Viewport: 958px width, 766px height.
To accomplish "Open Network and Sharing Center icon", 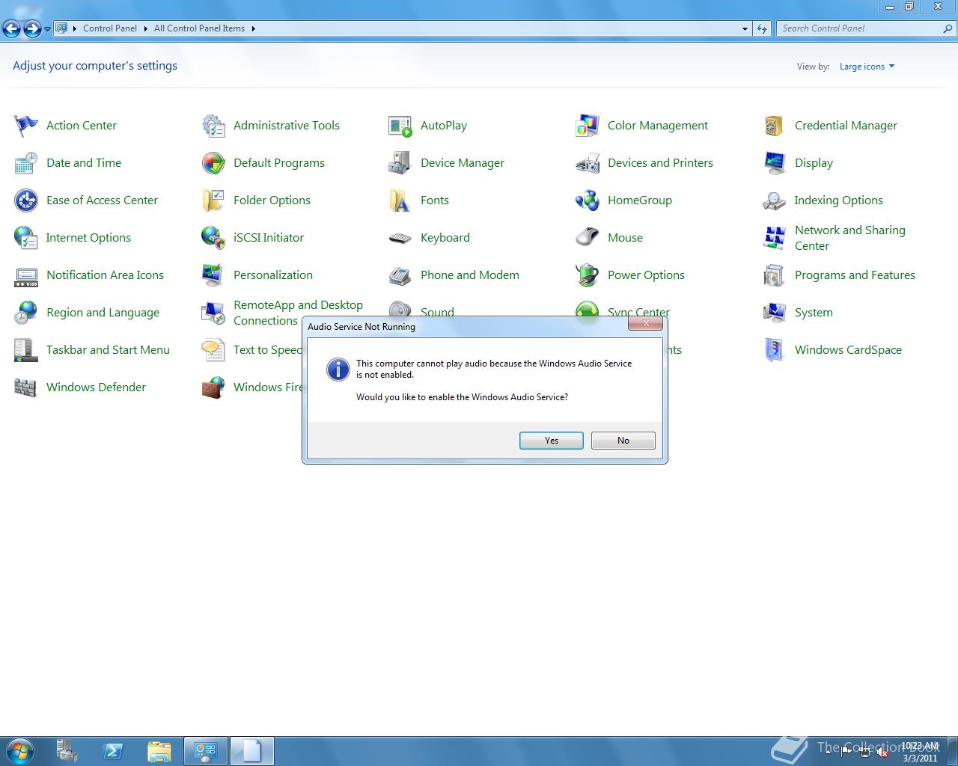I will (x=775, y=238).
